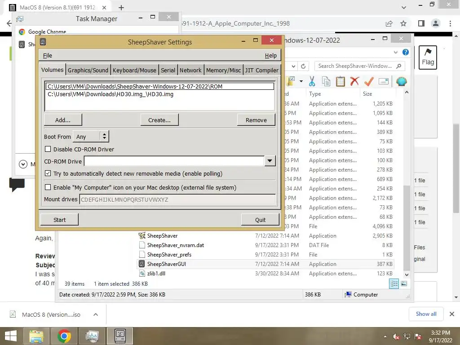Click the orange checkmark icon in Explorer toolbar

pos(369,81)
